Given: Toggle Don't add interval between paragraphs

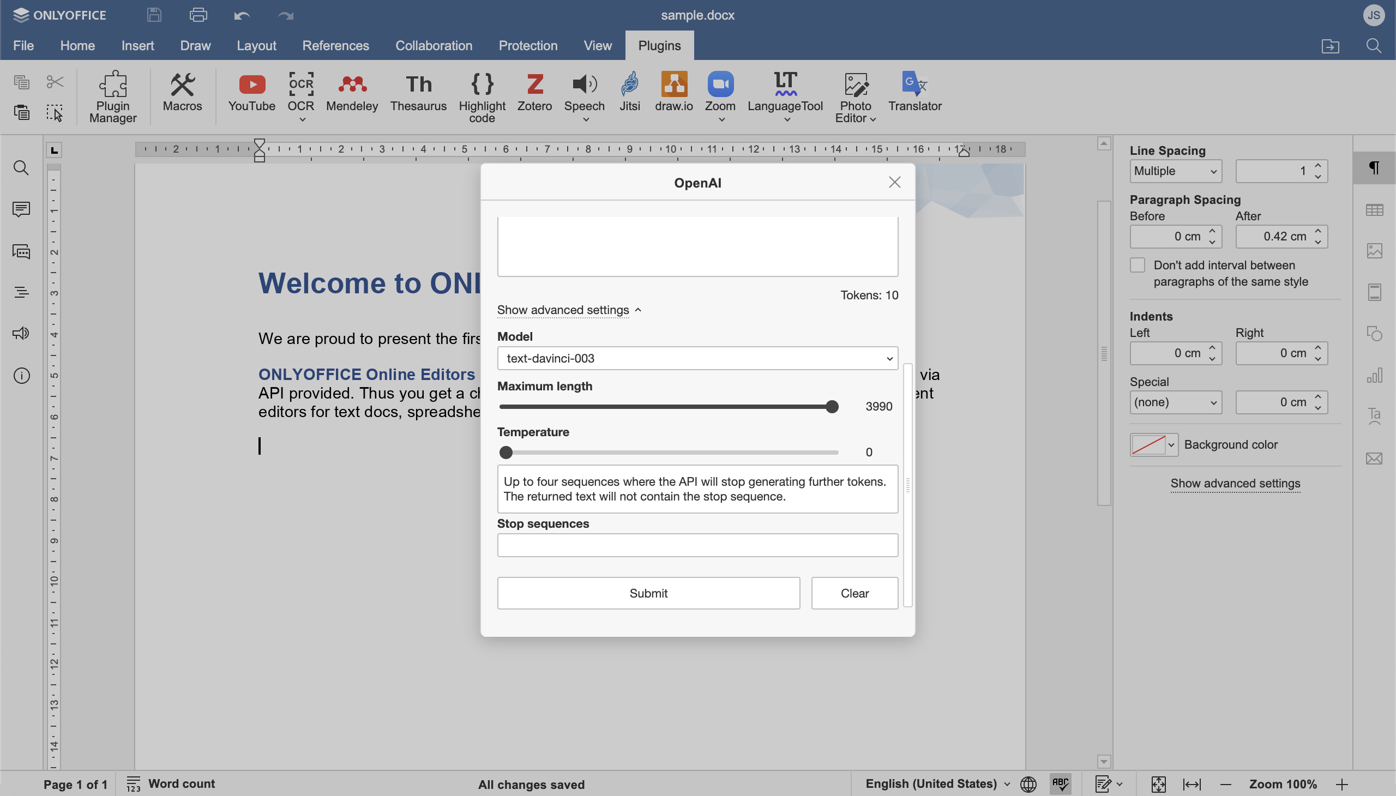Looking at the screenshot, I should click(x=1138, y=264).
